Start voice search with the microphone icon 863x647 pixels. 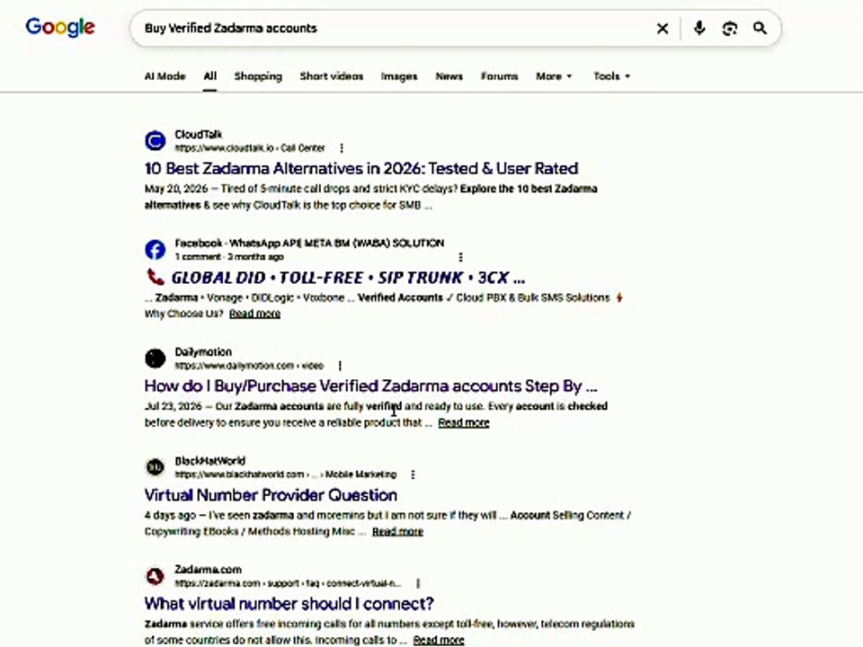pos(699,28)
